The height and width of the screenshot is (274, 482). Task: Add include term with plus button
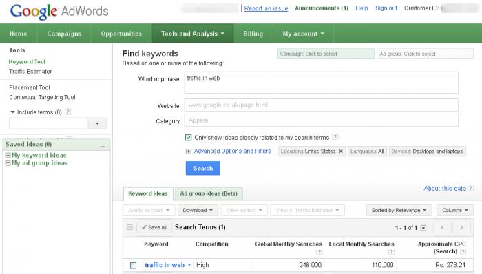[x=98, y=123]
